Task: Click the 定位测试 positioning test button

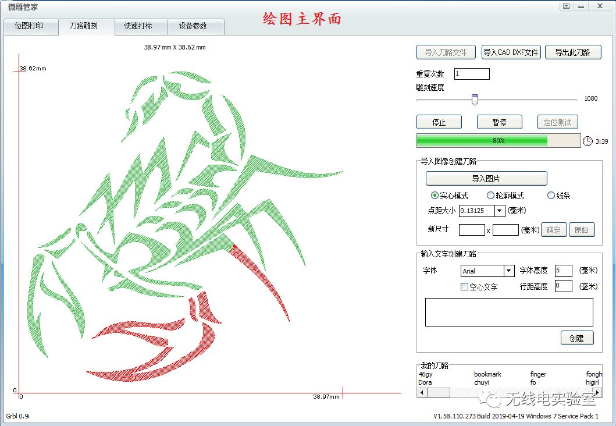Action: click(557, 122)
